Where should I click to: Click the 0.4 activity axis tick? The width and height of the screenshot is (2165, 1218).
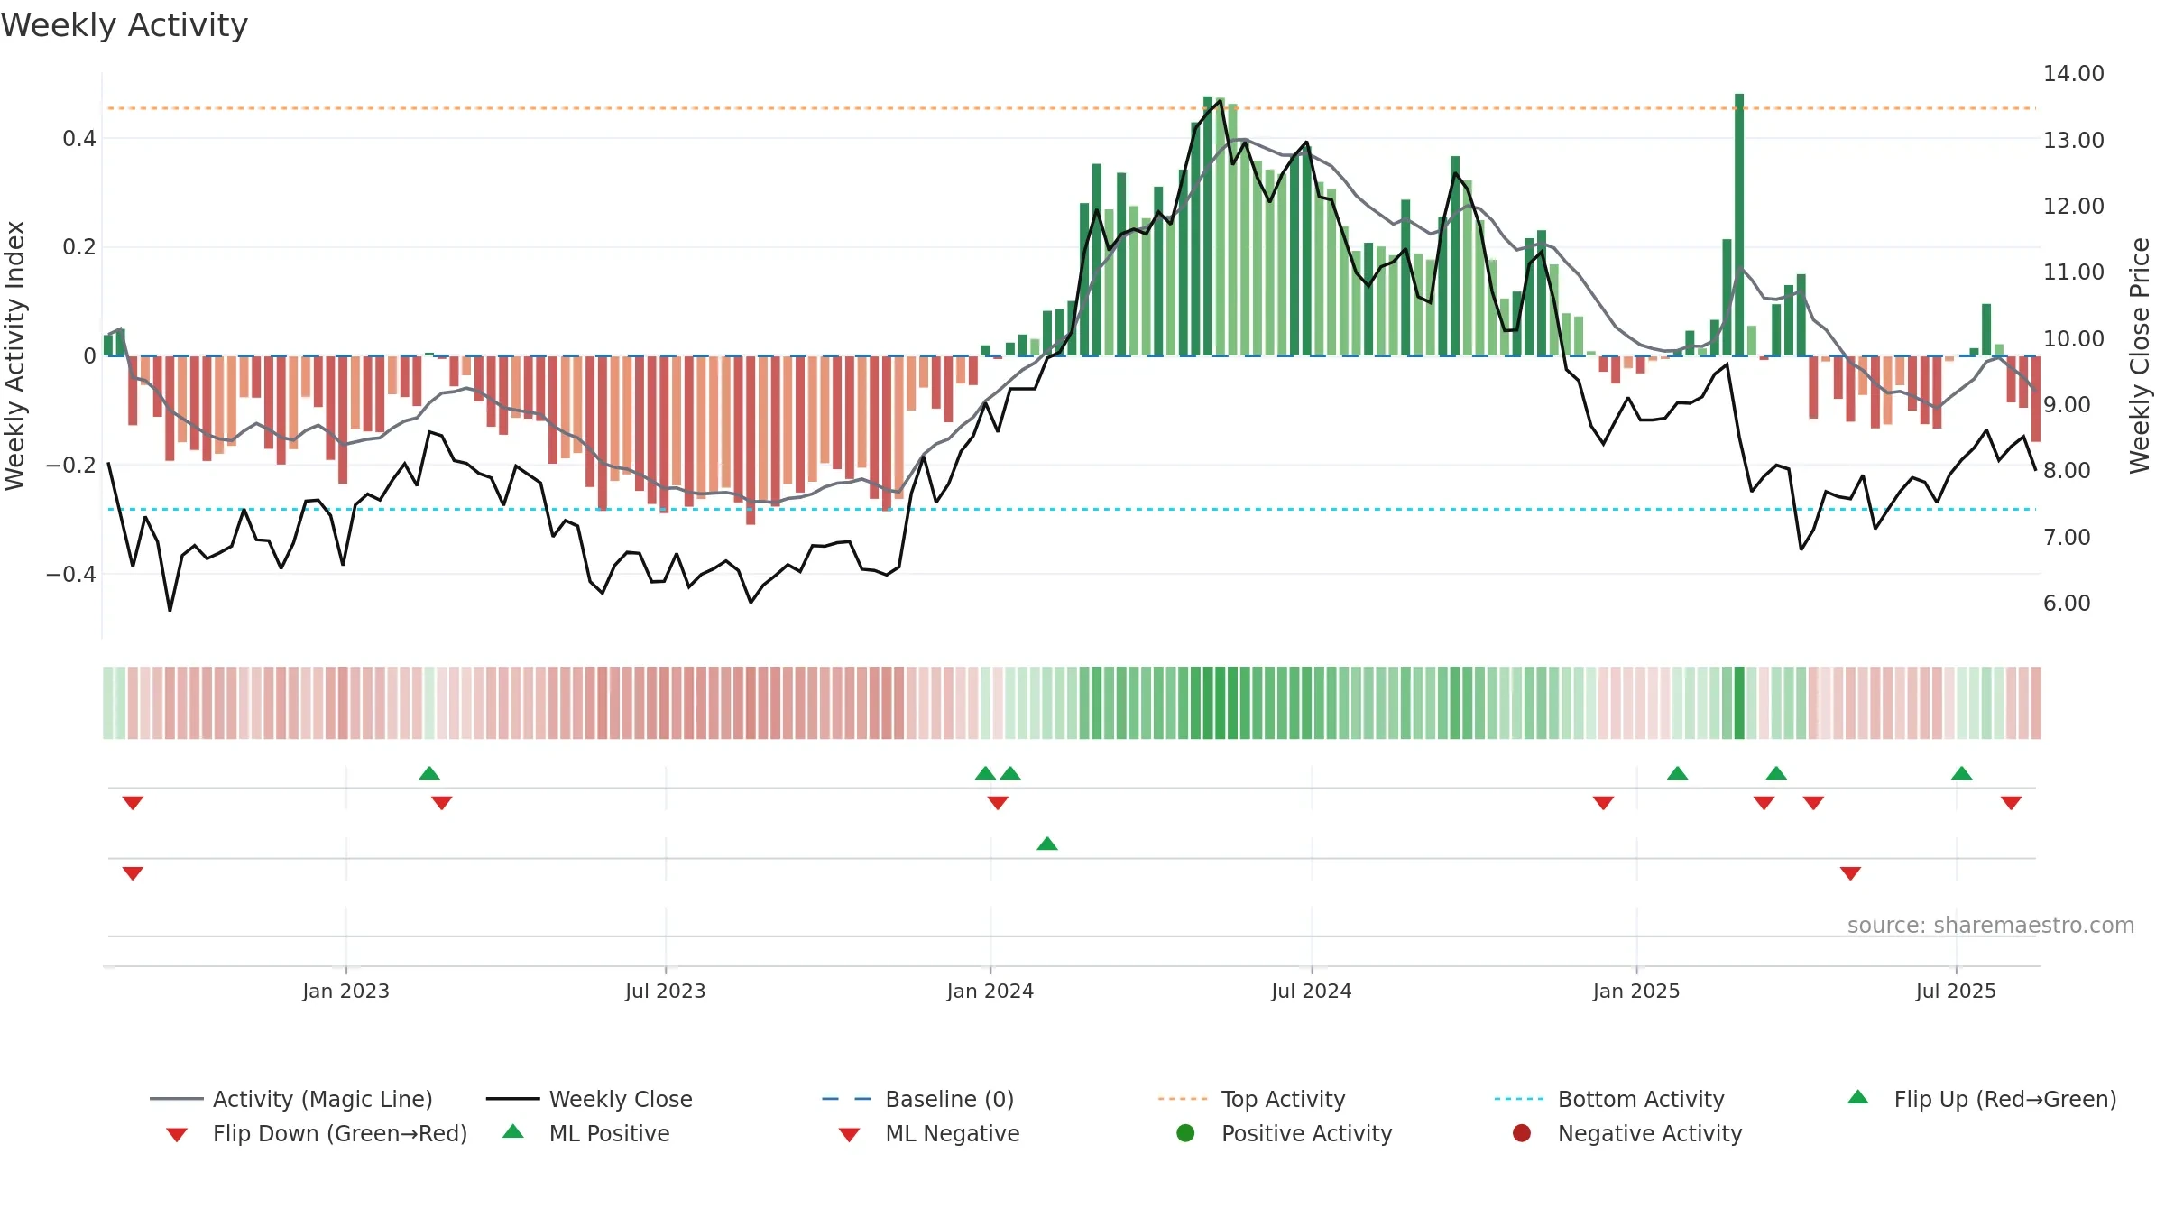click(x=79, y=138)
